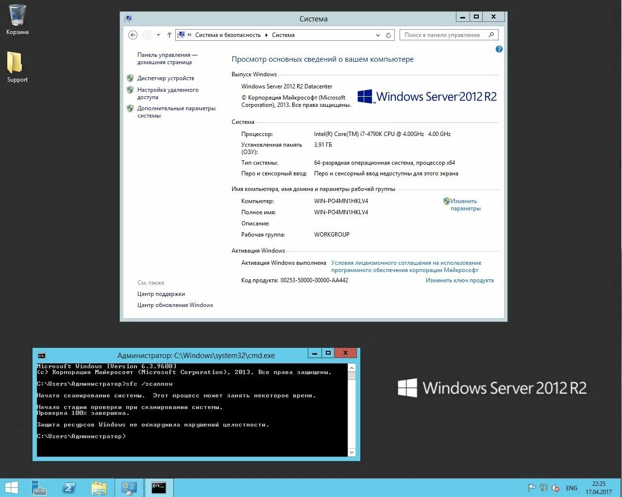Viewport: 622px width, 497px height.
Task: Click the sfc /scannow command line in cmd
Action: click(x=105, y=384)
